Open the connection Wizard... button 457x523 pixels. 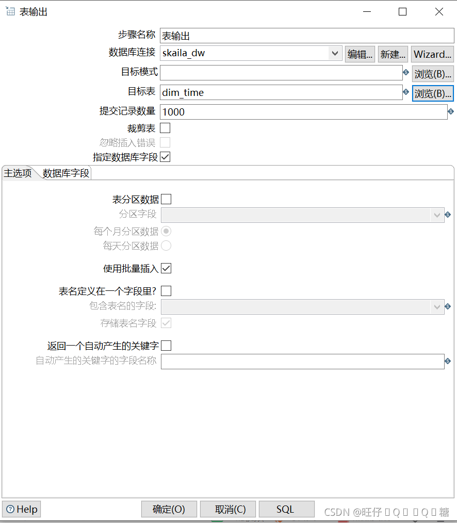432,54
